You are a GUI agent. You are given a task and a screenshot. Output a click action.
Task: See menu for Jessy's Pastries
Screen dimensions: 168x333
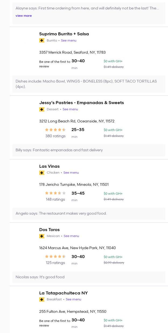coord(70,109)
